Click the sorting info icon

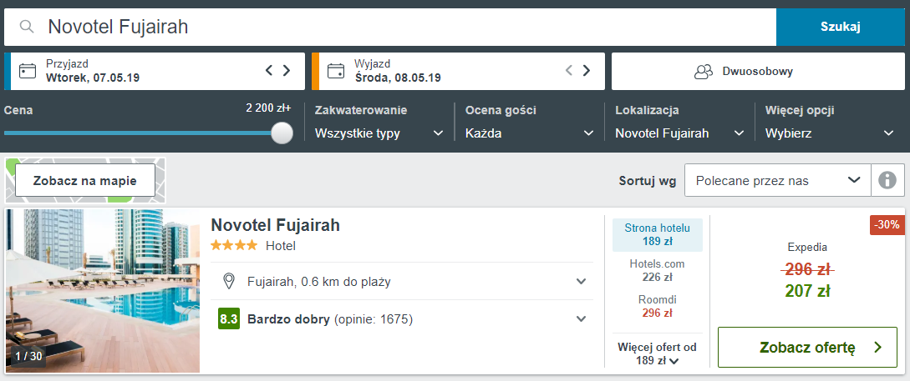coord(887,181)
